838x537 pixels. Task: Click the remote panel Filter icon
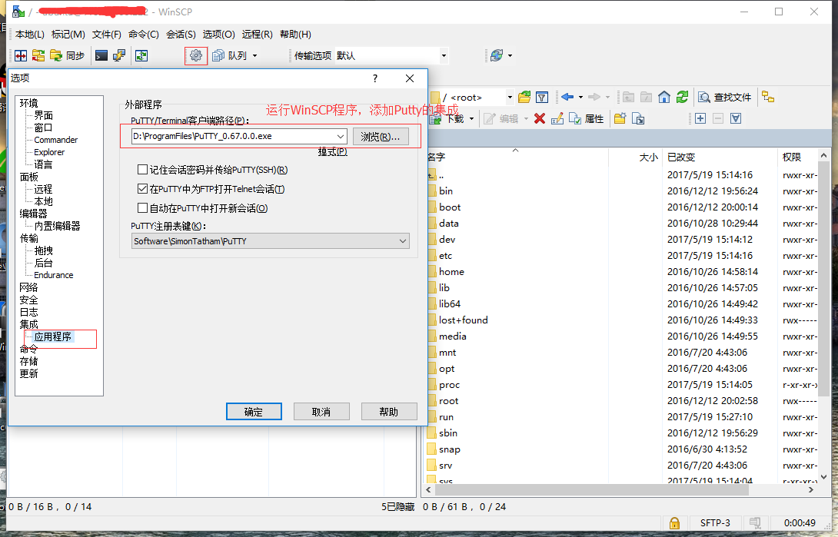tap(542, 97)
